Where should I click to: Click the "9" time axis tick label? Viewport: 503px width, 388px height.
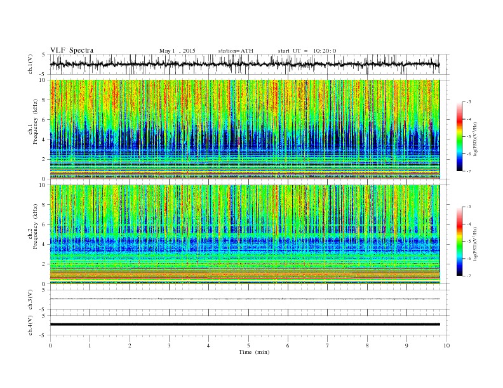(x=406, y=346)
